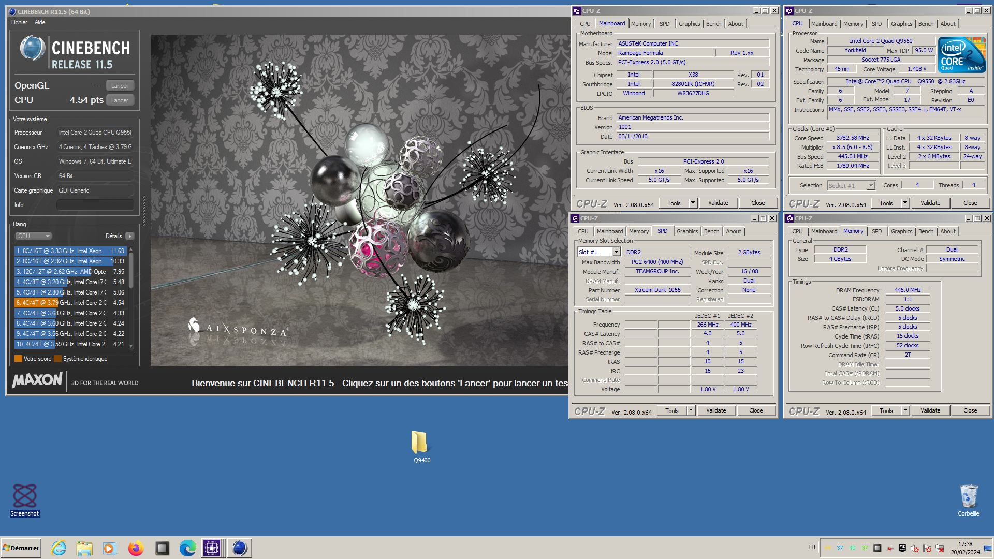Click the Cinebench rendered scene image
The image size is (994, 559).
click(359, 200)
